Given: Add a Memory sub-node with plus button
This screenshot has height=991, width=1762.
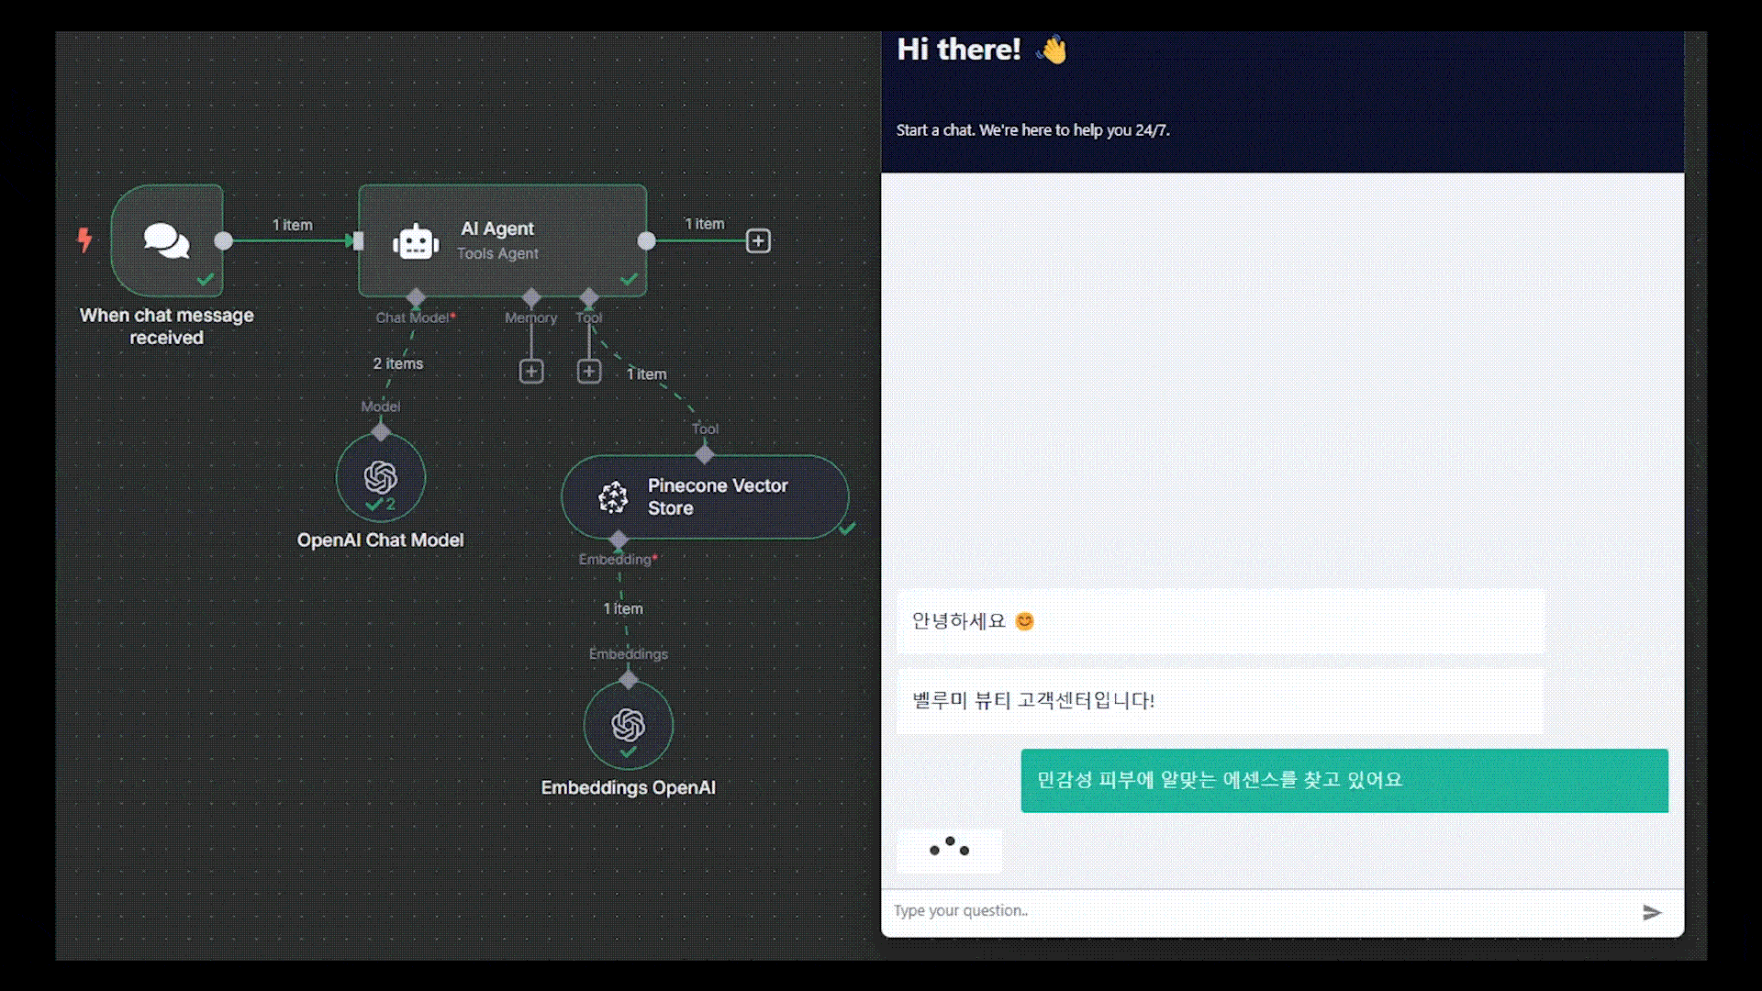Looking at the screenshot, I should tap(531, 372).
